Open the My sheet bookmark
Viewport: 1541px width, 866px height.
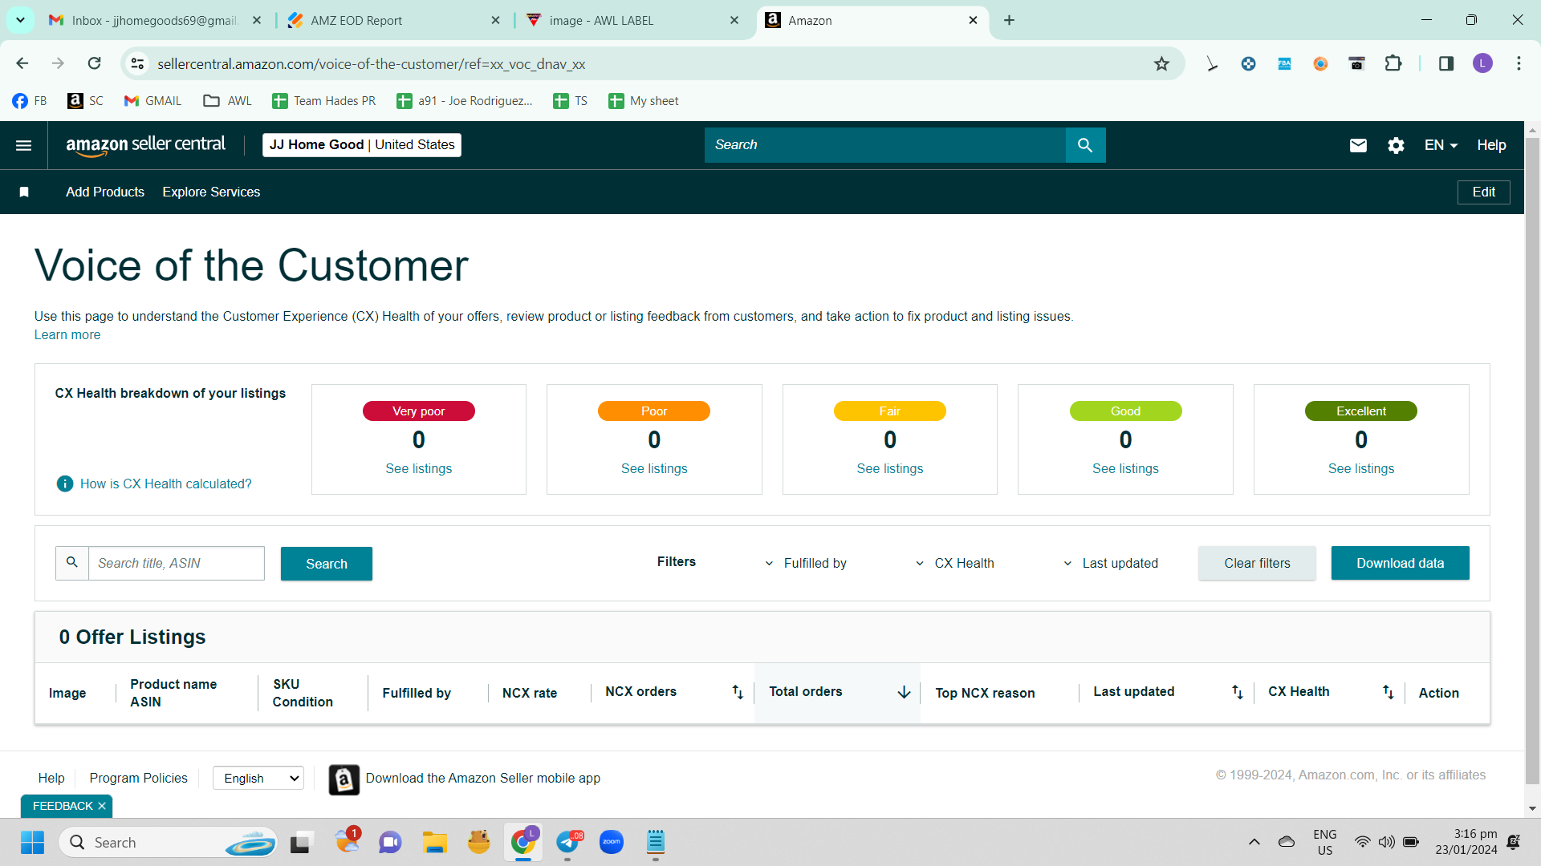point(644,101)
